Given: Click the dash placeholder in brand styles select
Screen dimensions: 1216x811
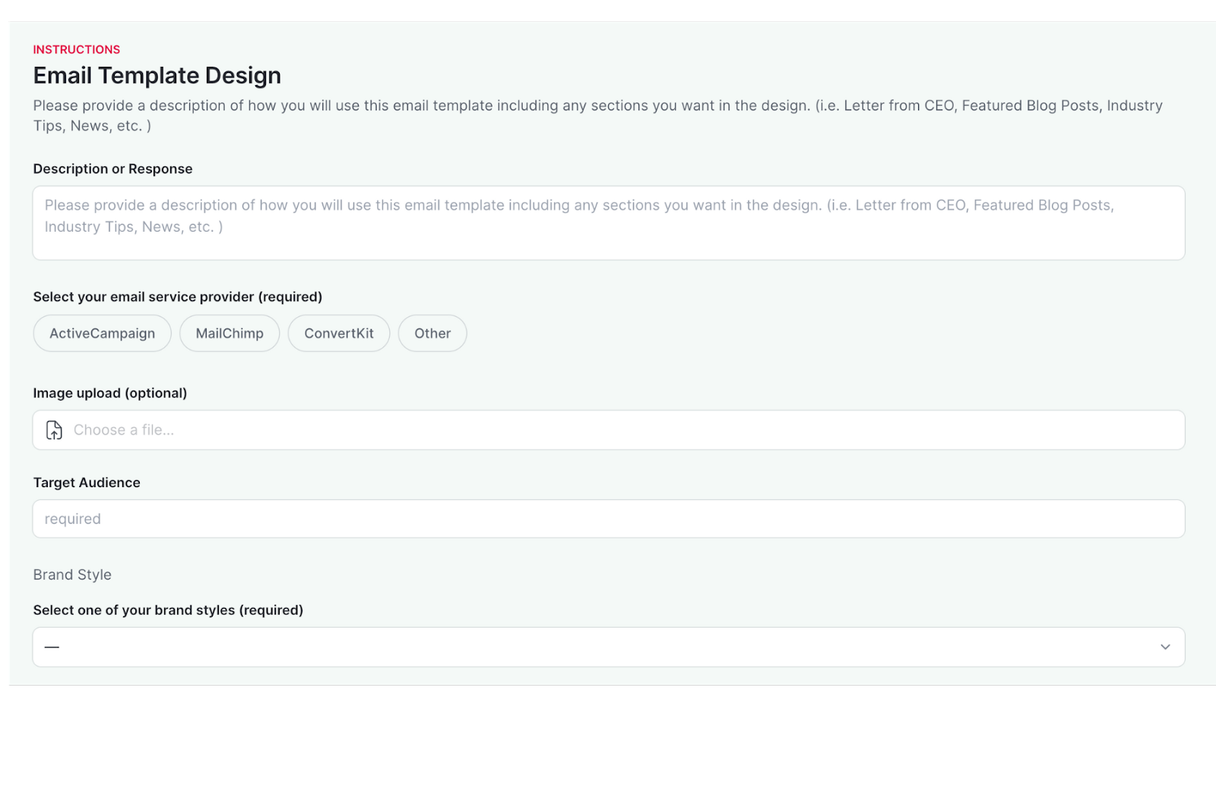Looking at the screenshot, I should [x=52, y=647].
